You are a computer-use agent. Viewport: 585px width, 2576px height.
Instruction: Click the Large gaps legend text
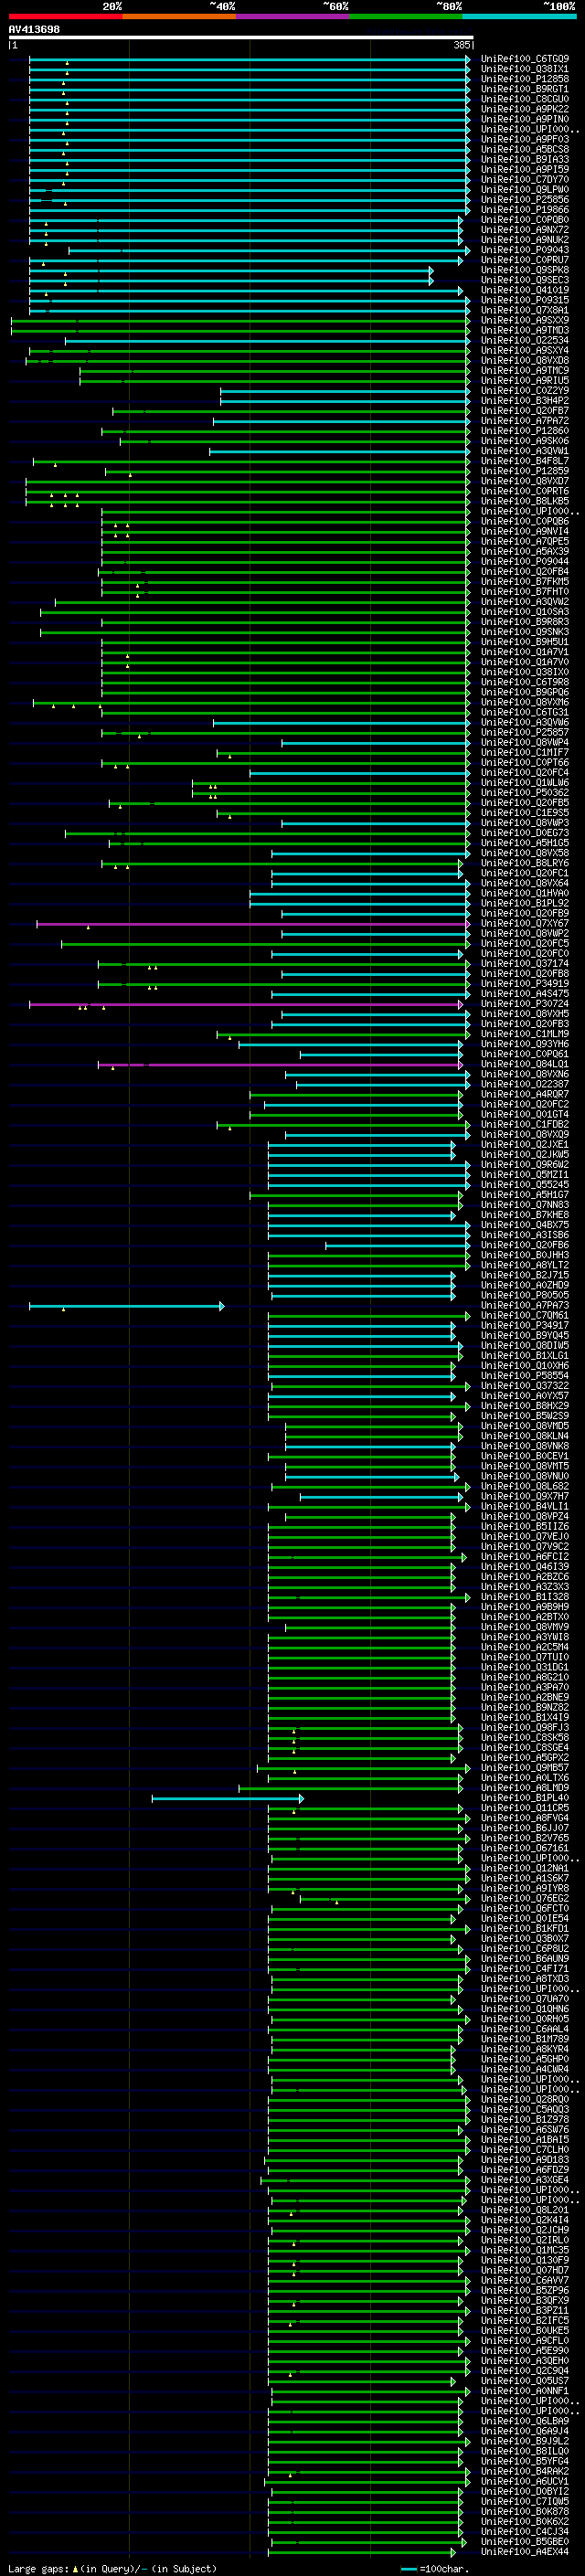[112, 2568]
